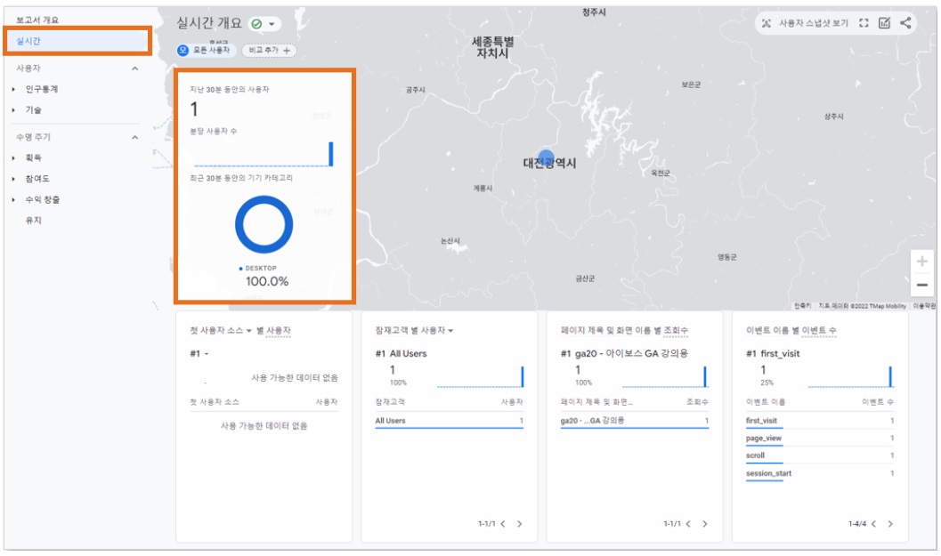Click the 지난 30분 동안의 사용자 label
This screenshot has height=556, width=941.
click(x=230, y=89)
